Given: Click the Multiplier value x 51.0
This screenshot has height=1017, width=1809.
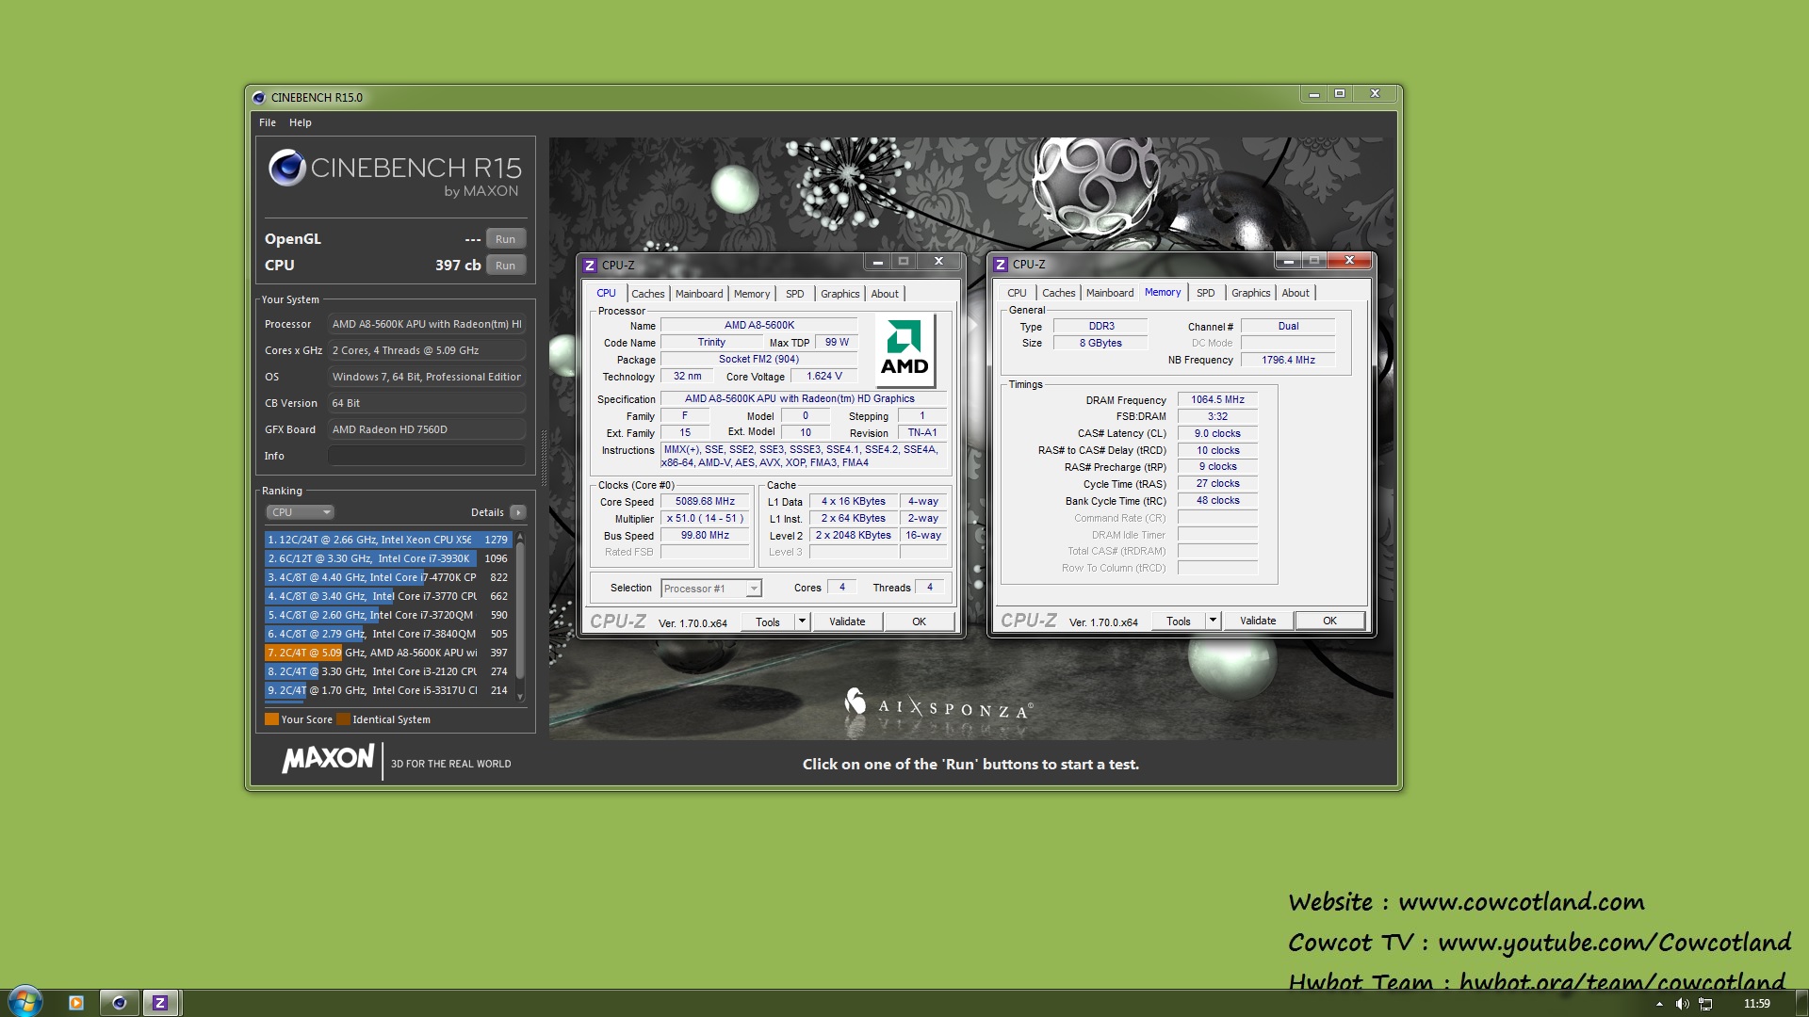Looking at the screenshot, I should point(705,519).
